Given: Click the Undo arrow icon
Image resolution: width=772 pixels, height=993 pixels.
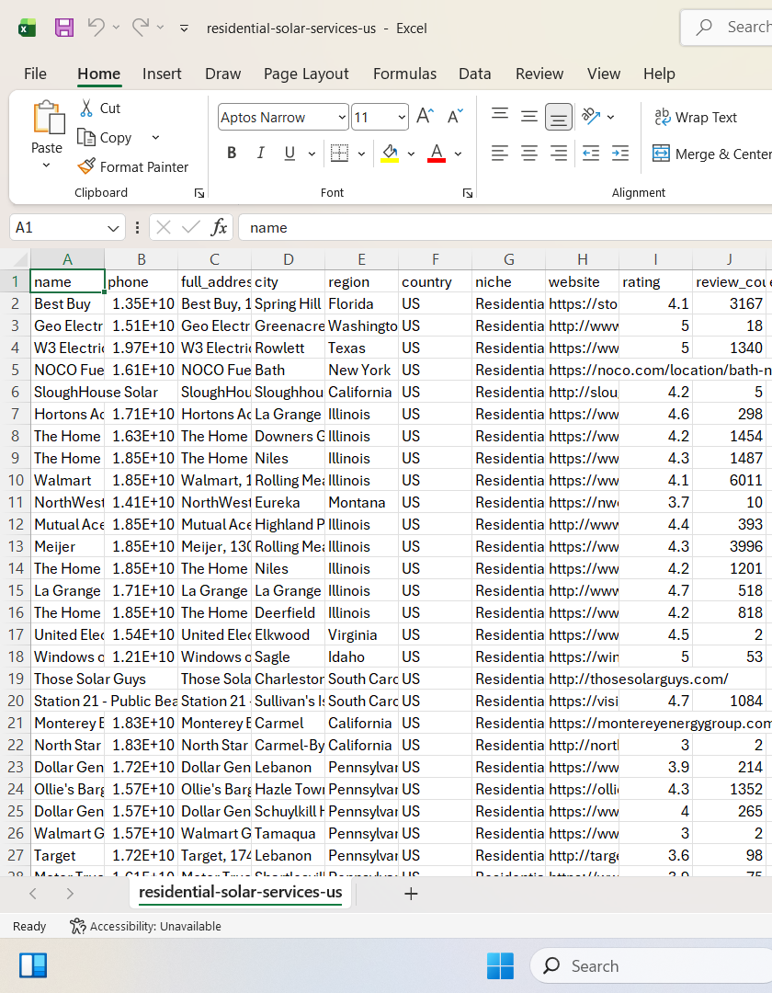Looking at the screenshot, I should (x=96, y=27).
